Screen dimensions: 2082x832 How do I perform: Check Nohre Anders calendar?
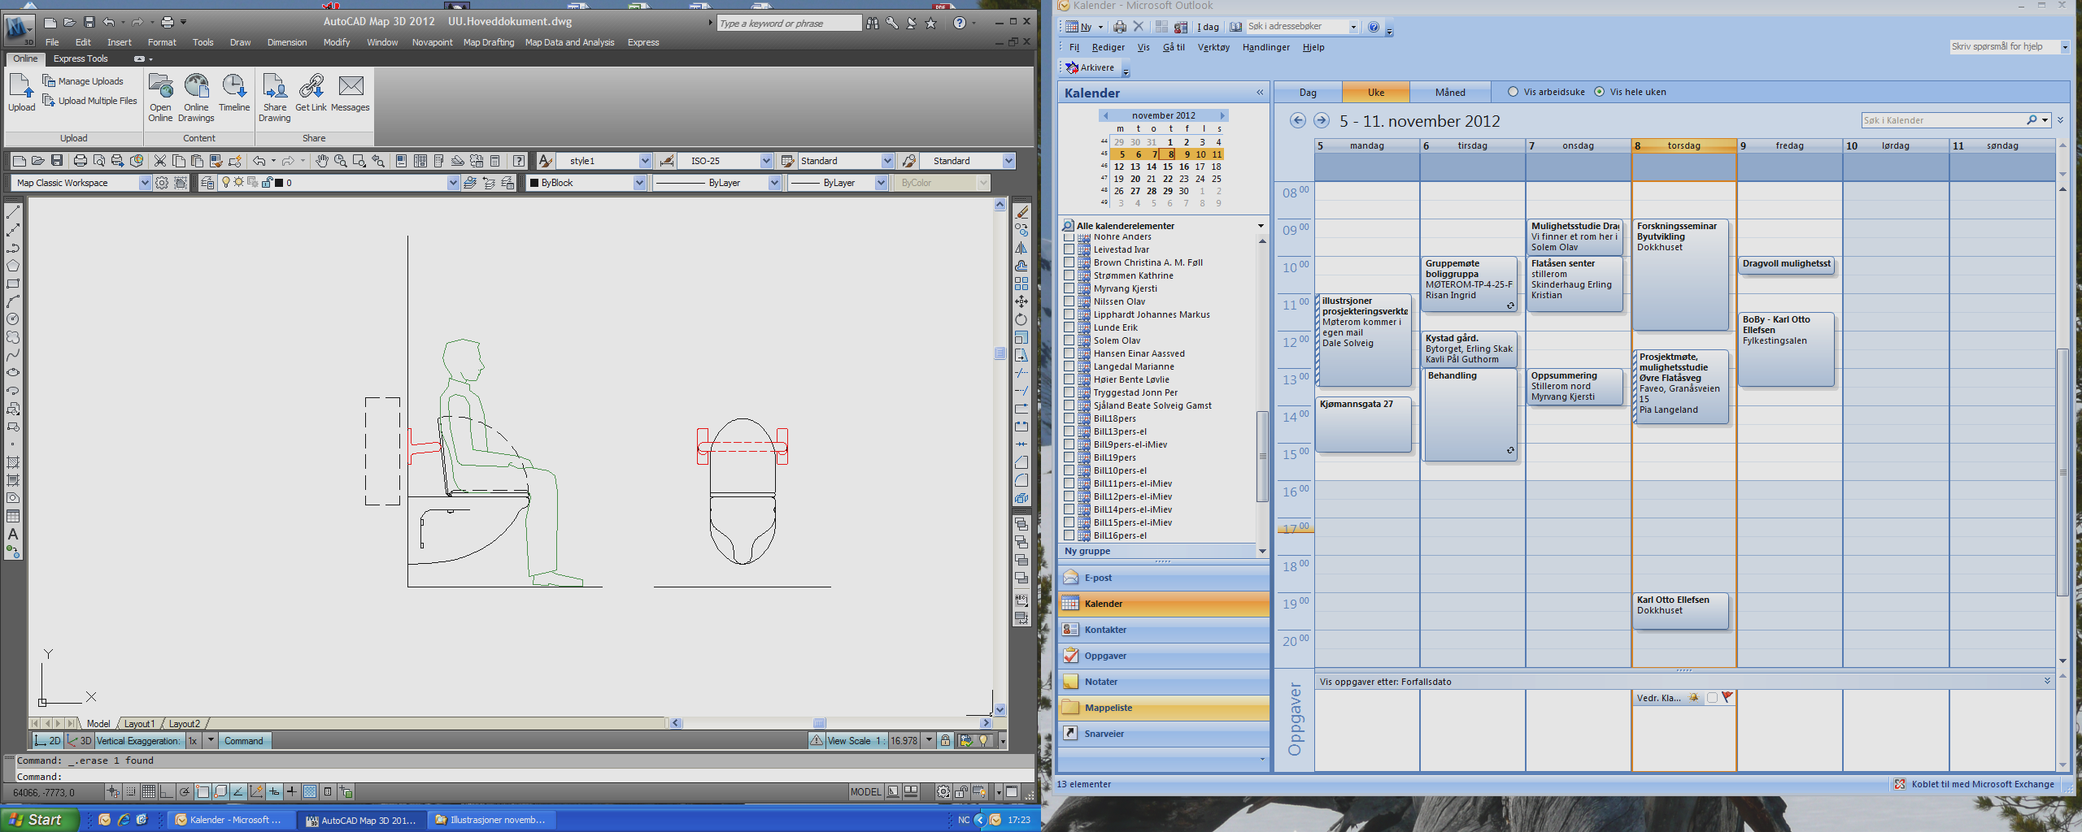click(x=1069, y=237)
